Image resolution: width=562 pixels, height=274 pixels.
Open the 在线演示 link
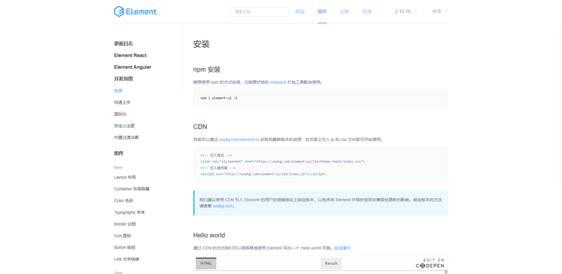(343, 248)
